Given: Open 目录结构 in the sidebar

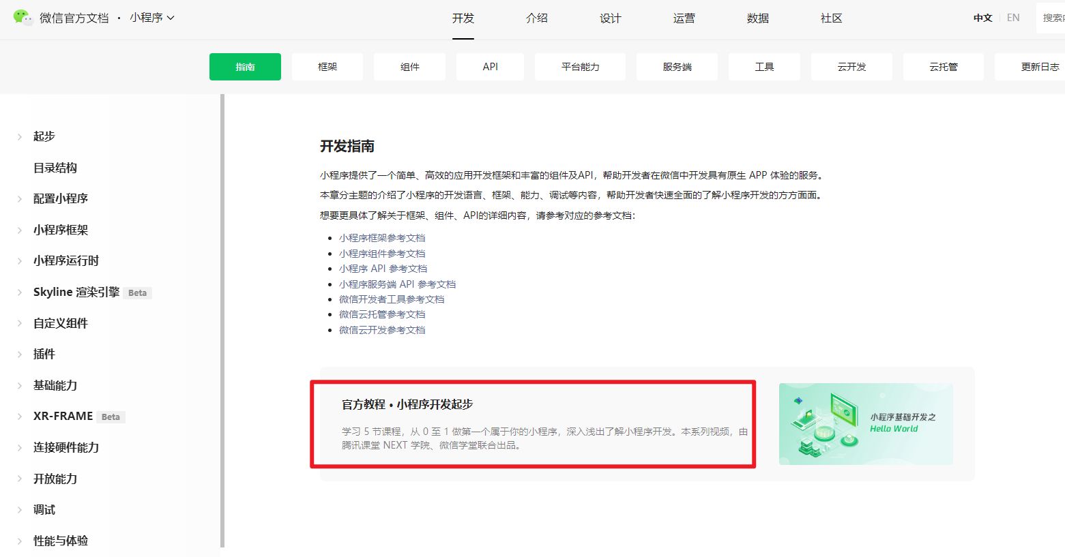Looking at the screenshot, I should coord(55,168).
